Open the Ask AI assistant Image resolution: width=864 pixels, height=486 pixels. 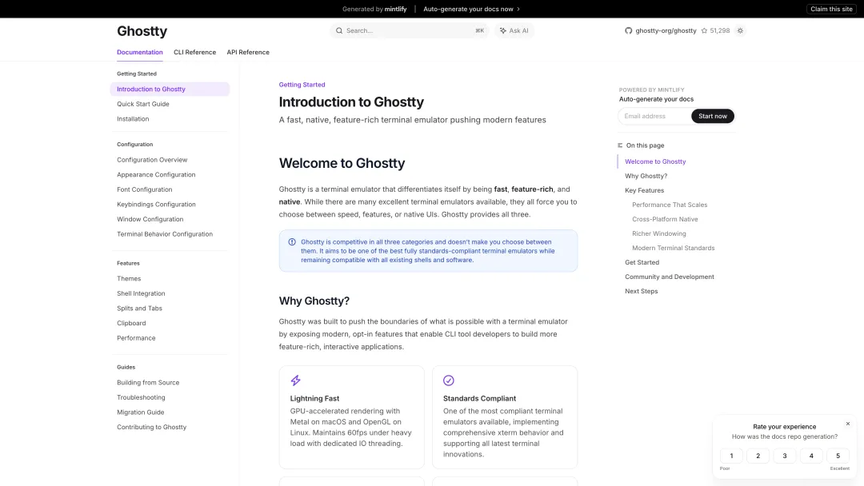tap(514, 31)
